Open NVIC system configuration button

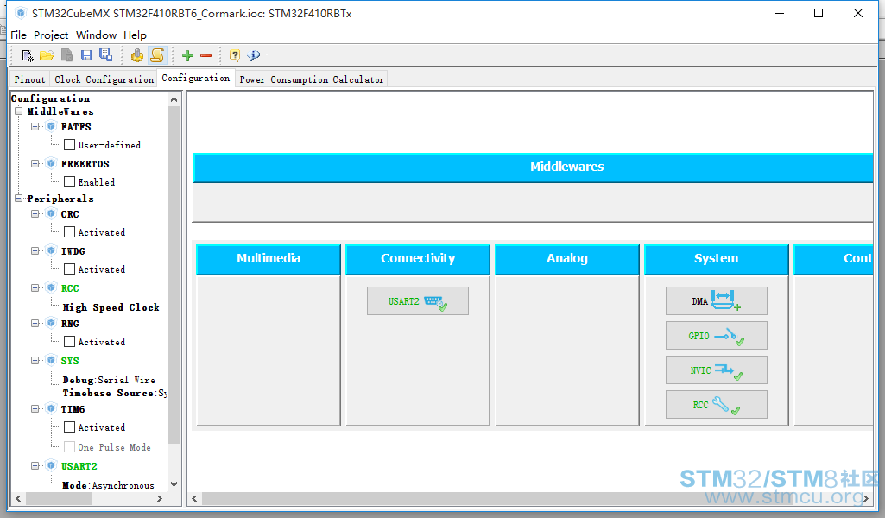(x=717, y=370)
